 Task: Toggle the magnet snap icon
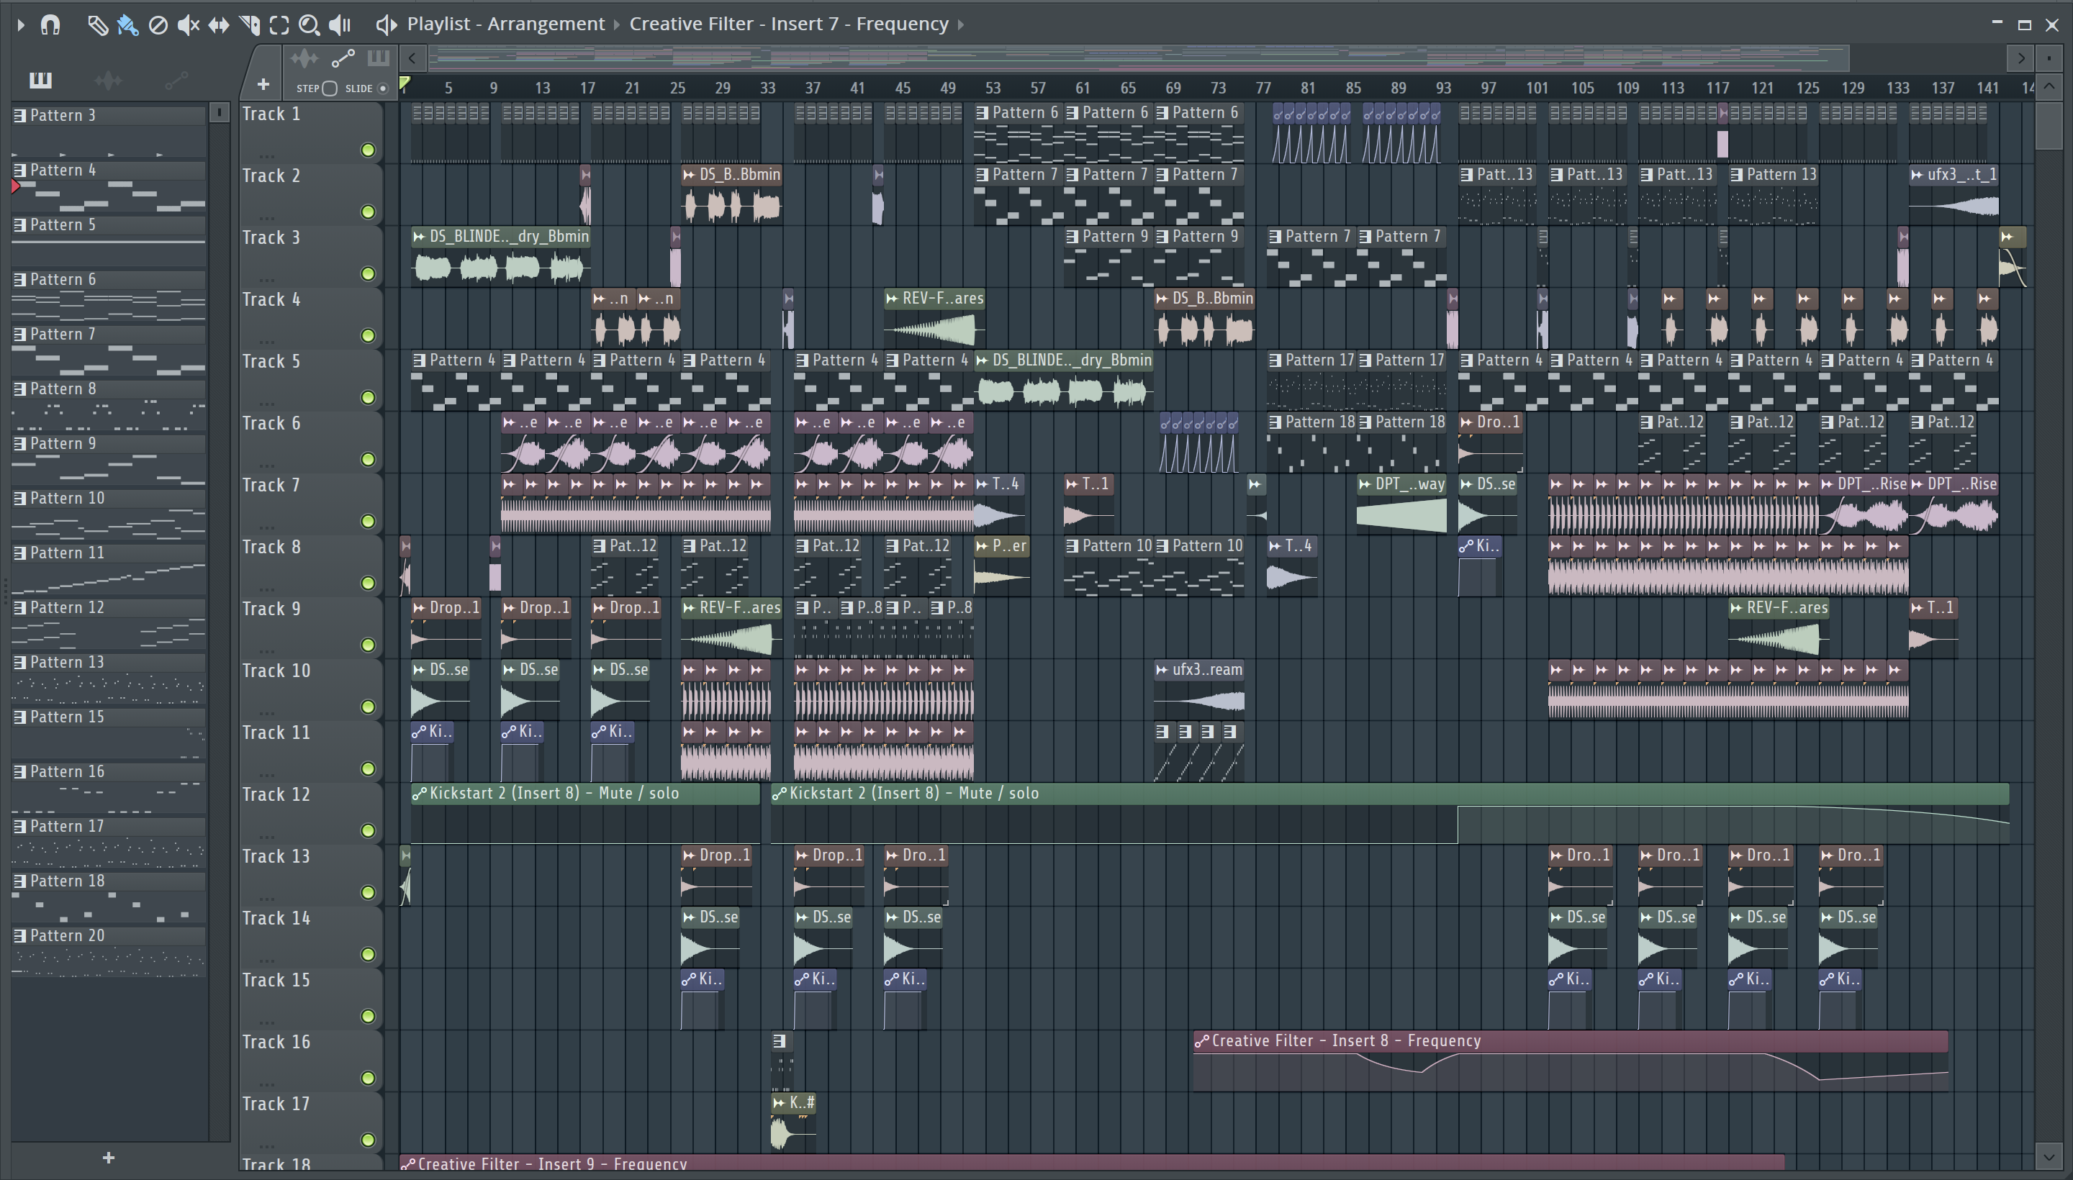[50, 24]
